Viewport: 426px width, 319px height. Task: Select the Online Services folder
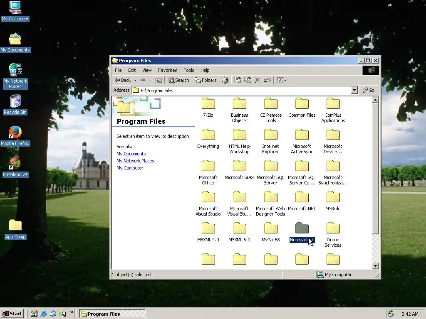(333, 235)
